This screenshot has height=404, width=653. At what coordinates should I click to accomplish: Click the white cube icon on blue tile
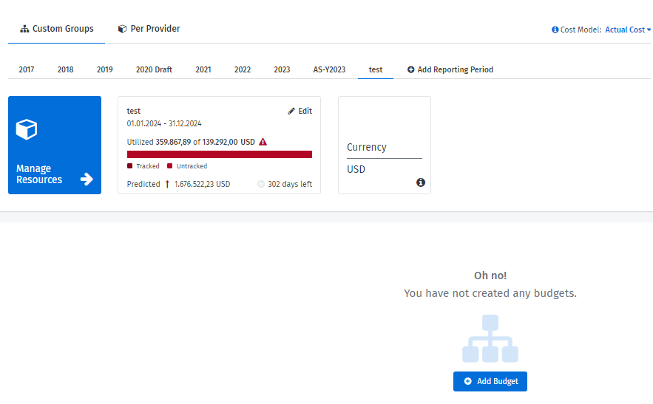[27, 130]
